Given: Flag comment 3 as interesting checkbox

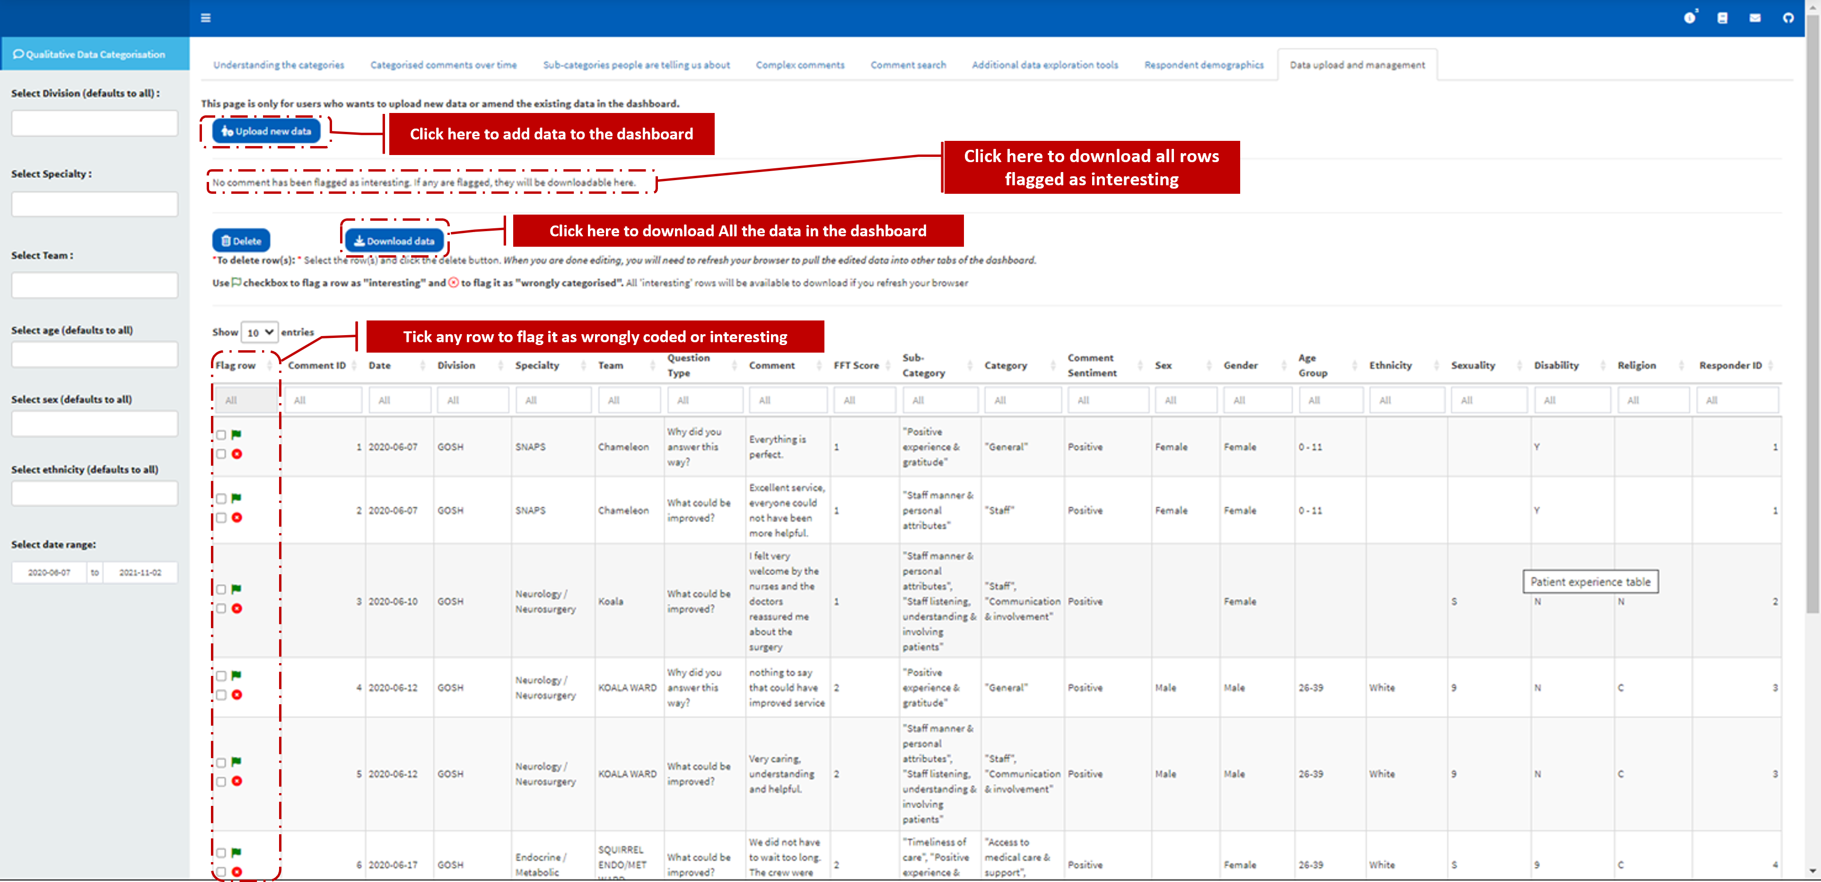Looking at the screenshot, I should [221, 589].
